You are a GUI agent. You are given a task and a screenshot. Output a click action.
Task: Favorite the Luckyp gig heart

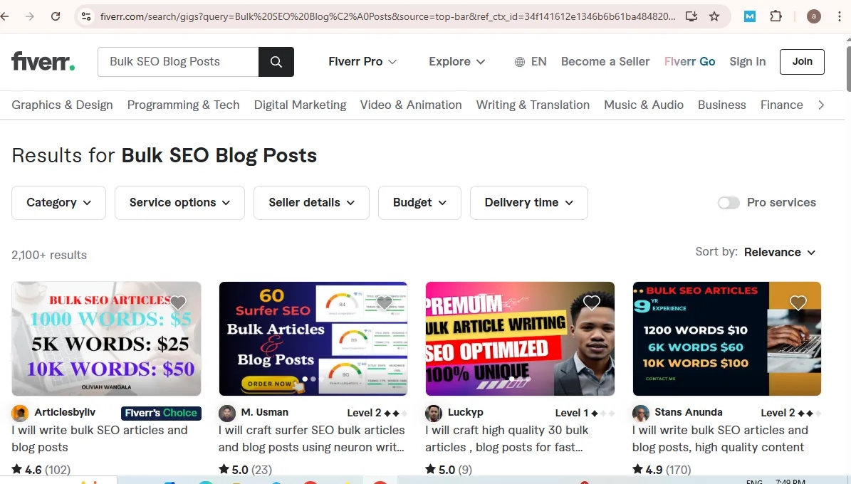coord(592,302)
